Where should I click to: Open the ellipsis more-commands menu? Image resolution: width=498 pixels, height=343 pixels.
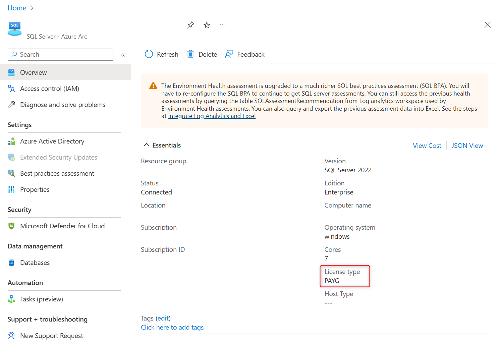pyautogui.click(x=223, y=25)
